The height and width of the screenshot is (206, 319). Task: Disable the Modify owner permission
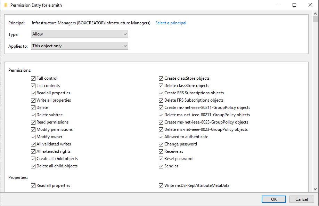[x=33, y=137]
